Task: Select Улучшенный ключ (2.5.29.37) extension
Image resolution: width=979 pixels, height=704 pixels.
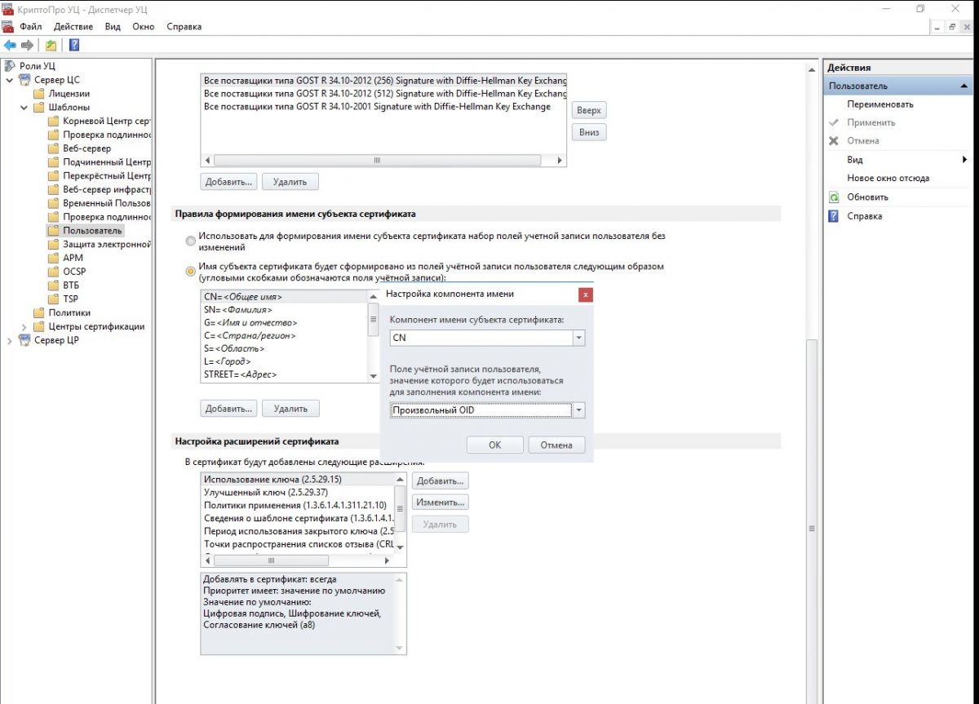Action: tap(298, 493)
